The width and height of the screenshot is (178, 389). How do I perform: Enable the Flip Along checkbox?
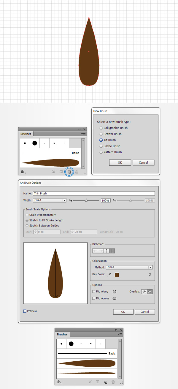tap(94, 292)
